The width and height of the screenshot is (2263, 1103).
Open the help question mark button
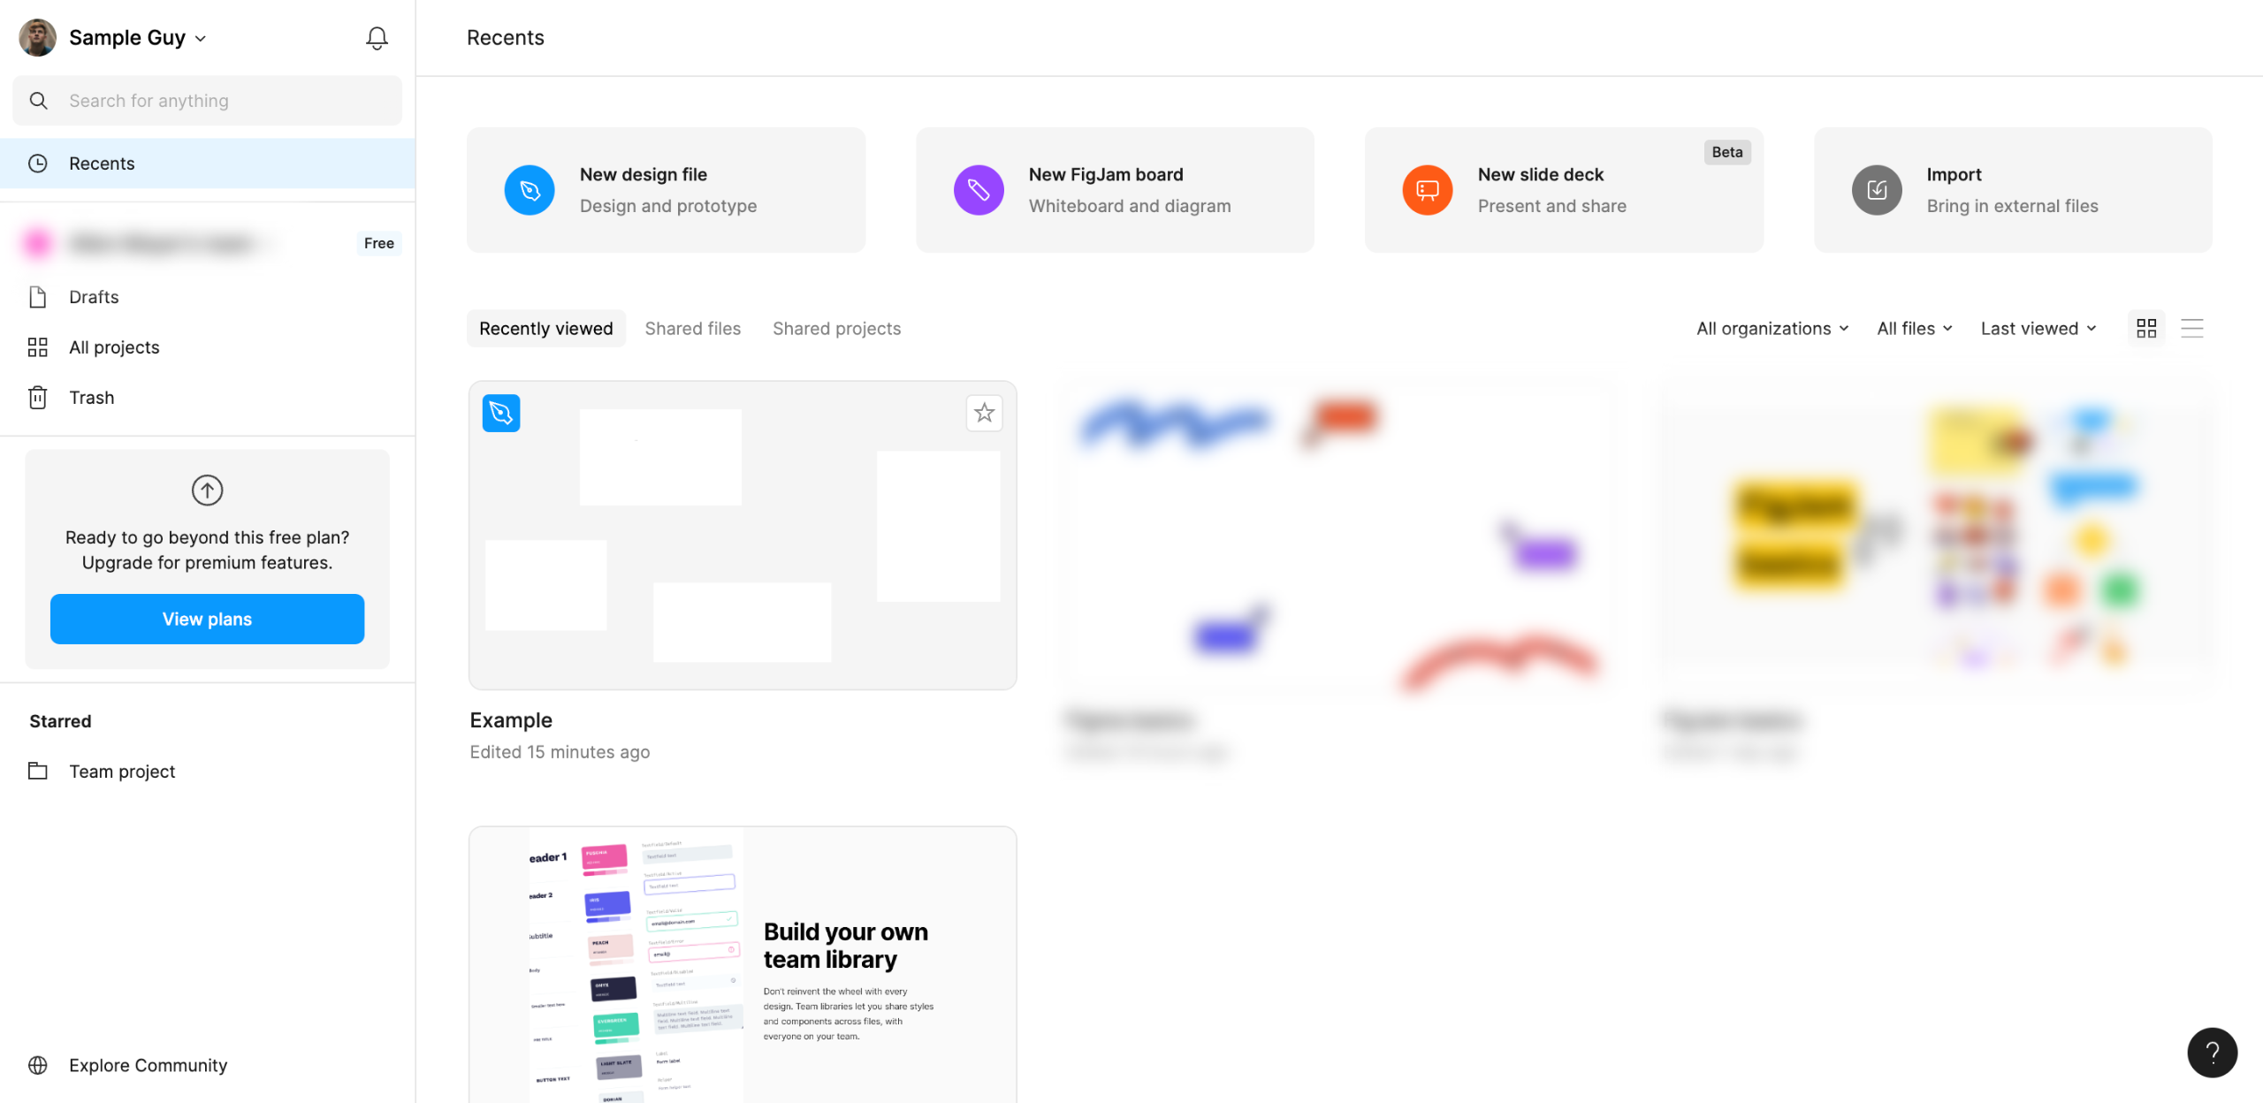point(2212,1052)
